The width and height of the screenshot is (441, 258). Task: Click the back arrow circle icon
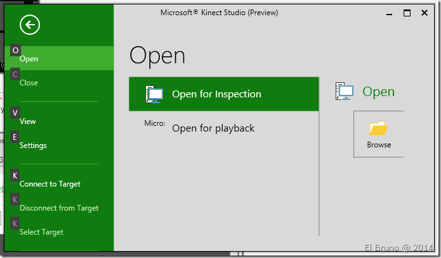pyautogui.click(x=30, y=25)
